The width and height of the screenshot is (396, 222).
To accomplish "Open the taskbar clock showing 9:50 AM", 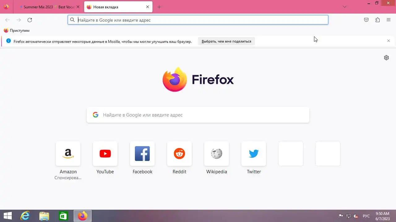I will click(x=382, y=216).
